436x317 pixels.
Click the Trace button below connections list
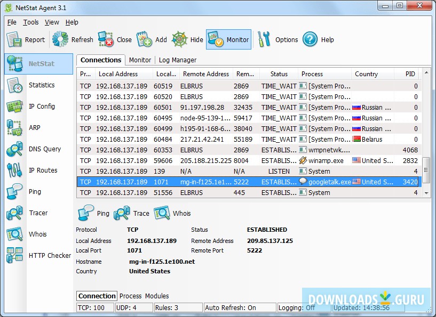click(131, 213)
